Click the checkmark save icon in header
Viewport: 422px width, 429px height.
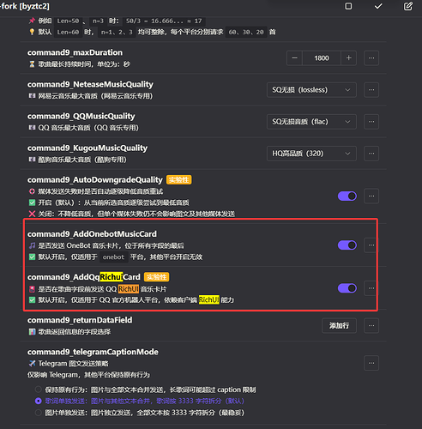(378, 6)
